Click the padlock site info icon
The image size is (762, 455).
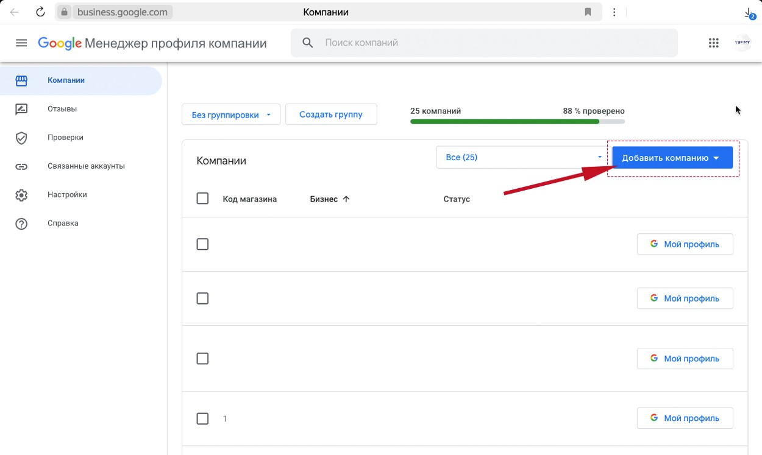tap(65, 12)
